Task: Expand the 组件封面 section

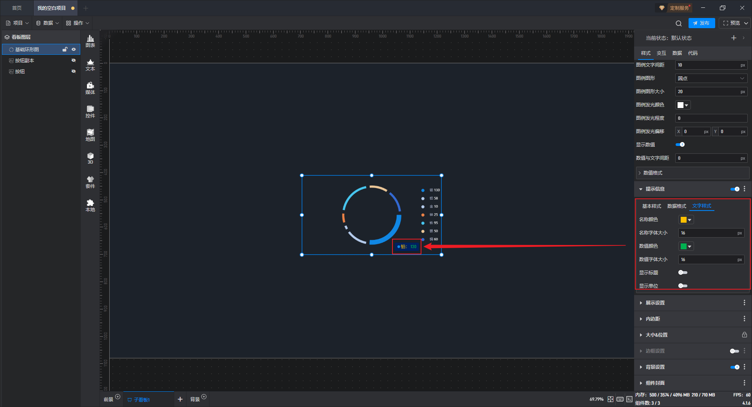Action: 641,383
